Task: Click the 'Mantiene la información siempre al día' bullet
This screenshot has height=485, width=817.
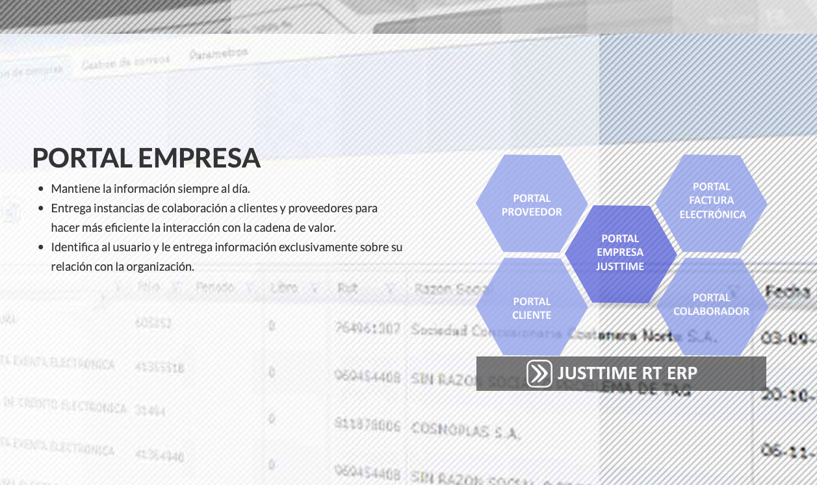Action: coord(150,189)
